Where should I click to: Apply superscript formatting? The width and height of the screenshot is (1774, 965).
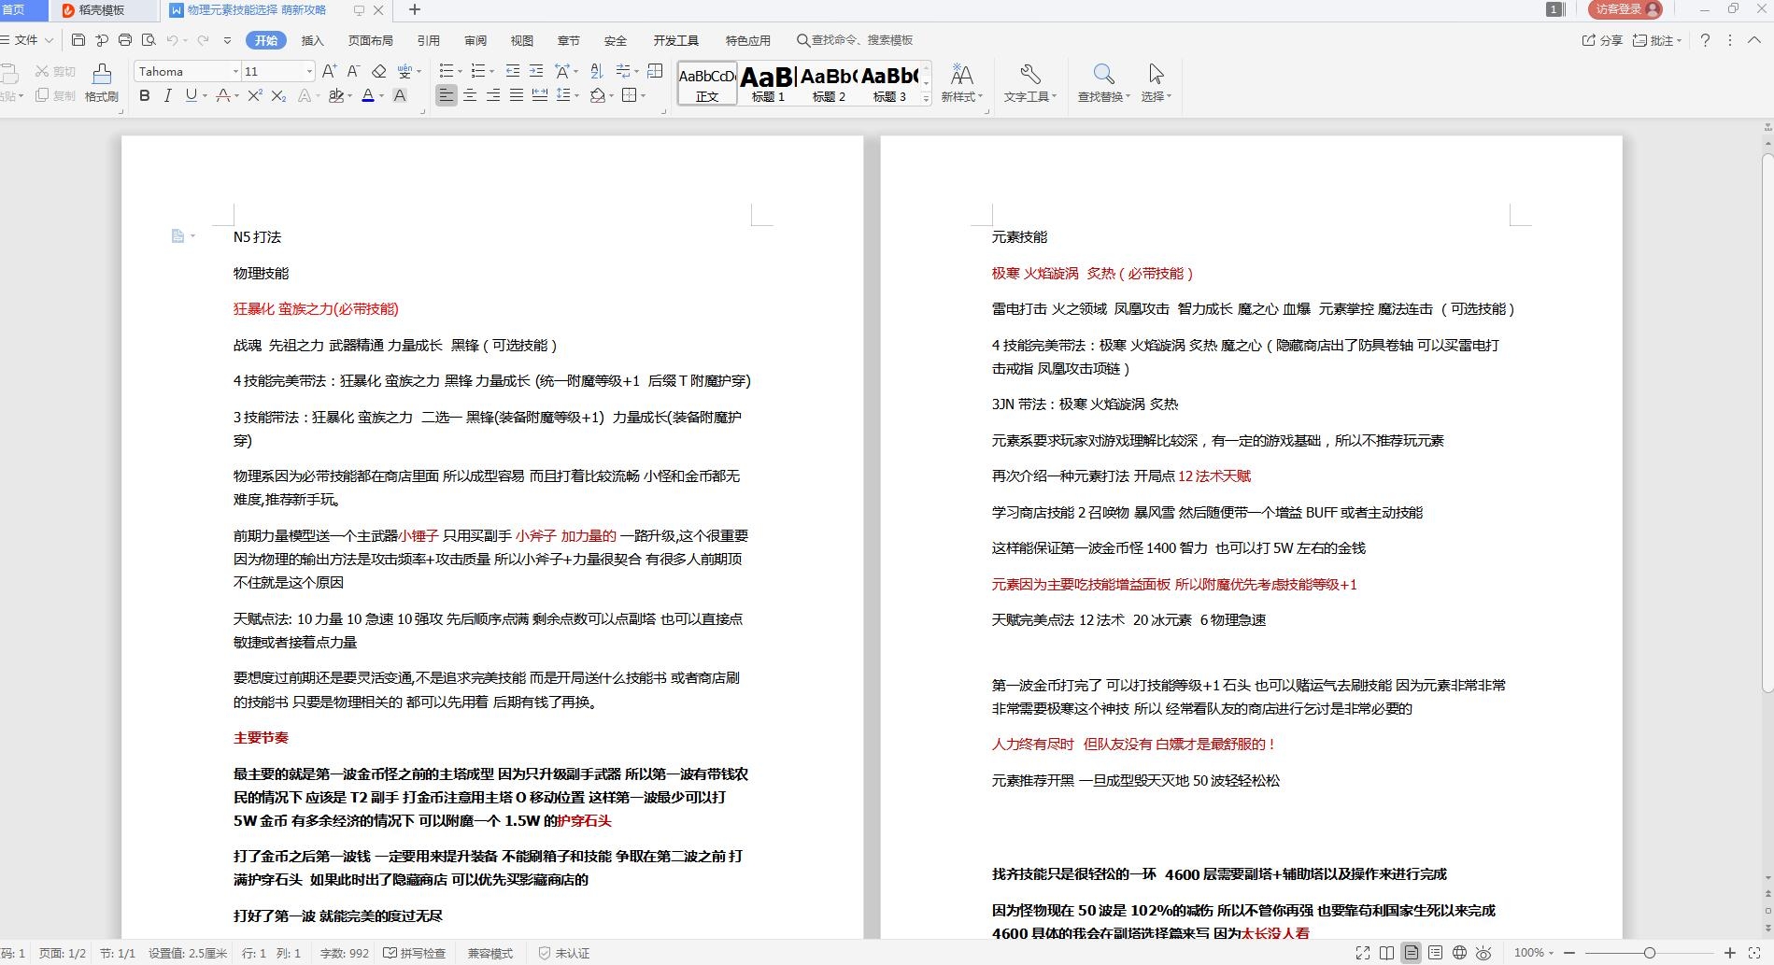255,95
